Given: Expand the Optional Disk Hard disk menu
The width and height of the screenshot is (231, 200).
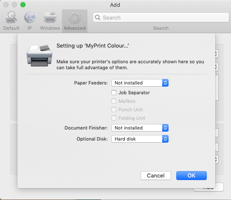Looking at the screenshot, I should [140, 139].
